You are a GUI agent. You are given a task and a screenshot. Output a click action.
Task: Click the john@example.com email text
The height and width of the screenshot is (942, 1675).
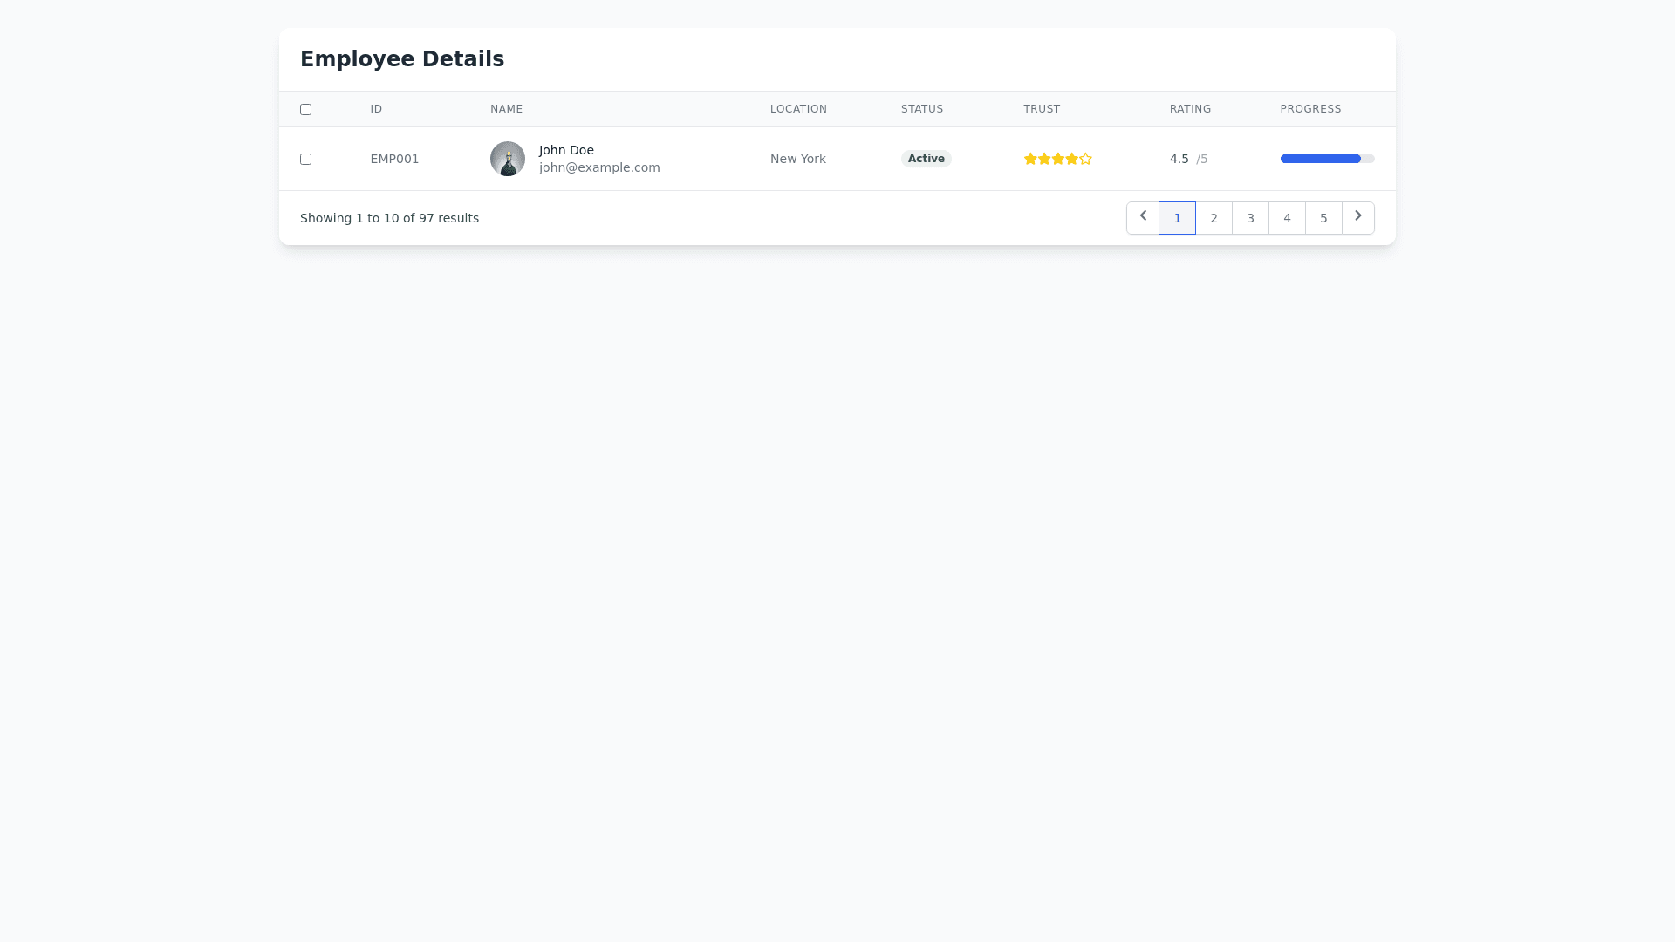pyautogui.click(x=599, y=167)
